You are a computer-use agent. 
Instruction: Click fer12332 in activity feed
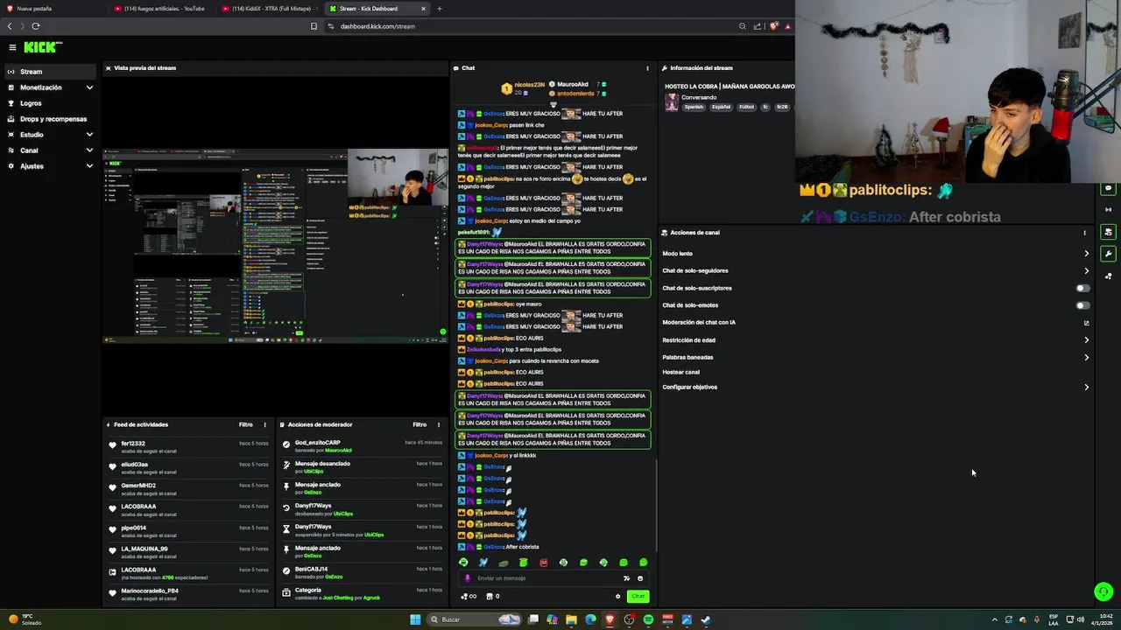133,444
